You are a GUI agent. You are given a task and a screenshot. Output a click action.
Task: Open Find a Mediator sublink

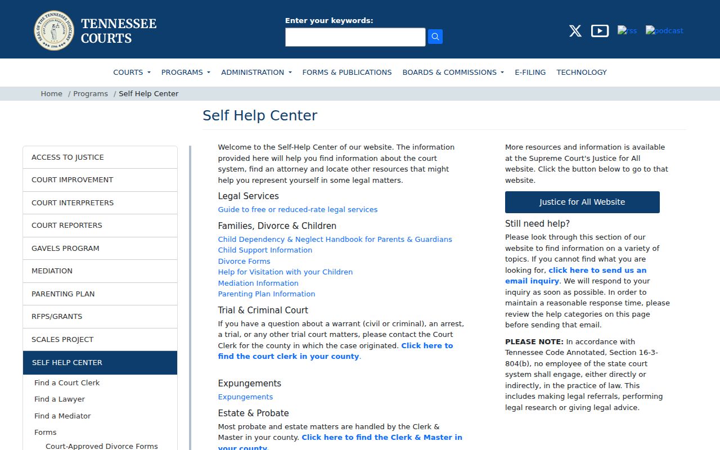tap(62, 416)
